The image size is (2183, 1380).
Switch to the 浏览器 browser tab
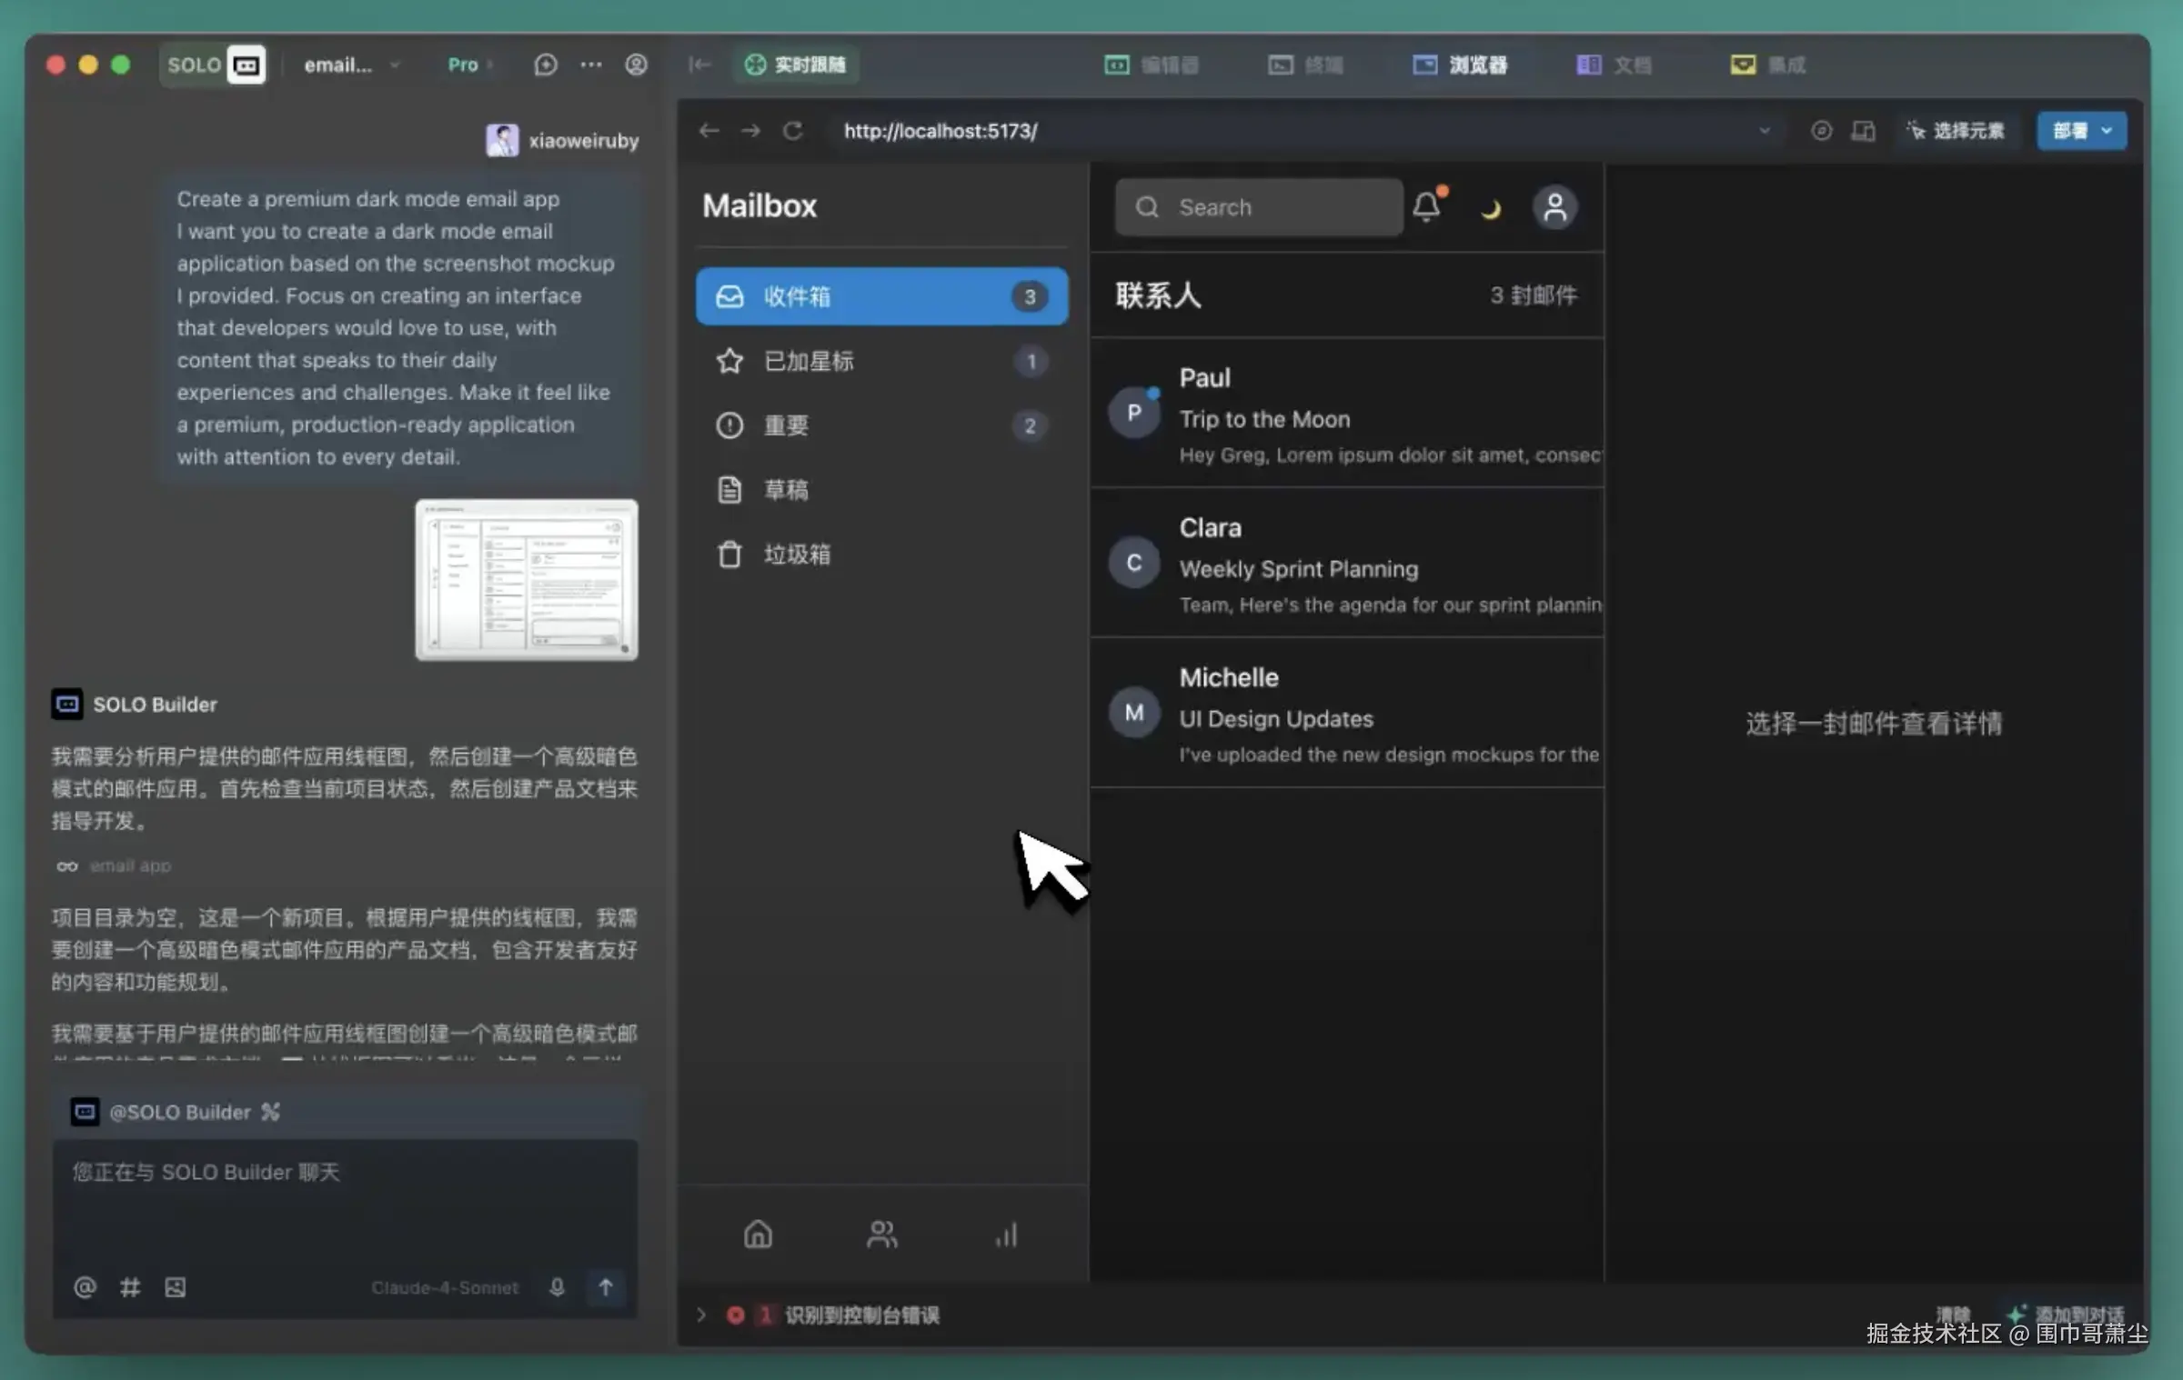coord(1460,65)
